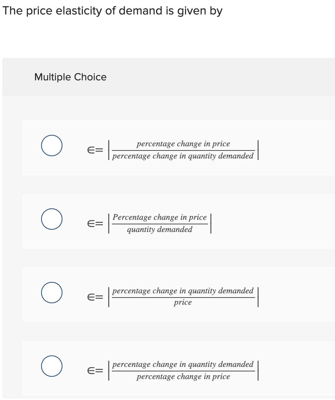
Task: Click the gray header bar above the options
Action: point(167,77)
